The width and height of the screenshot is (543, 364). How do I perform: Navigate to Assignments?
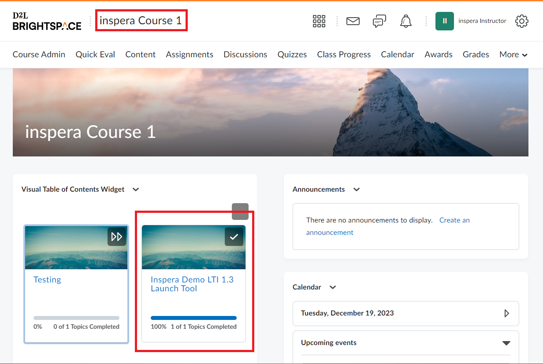(x=190, y=55)
